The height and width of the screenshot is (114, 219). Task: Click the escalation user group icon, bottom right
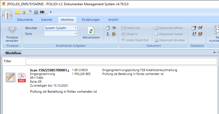point(200,34)
